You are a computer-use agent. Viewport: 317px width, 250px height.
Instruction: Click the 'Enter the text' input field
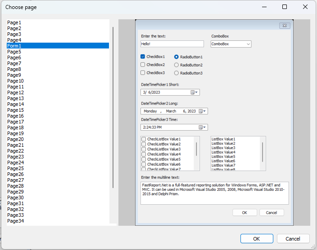(172, 44)
